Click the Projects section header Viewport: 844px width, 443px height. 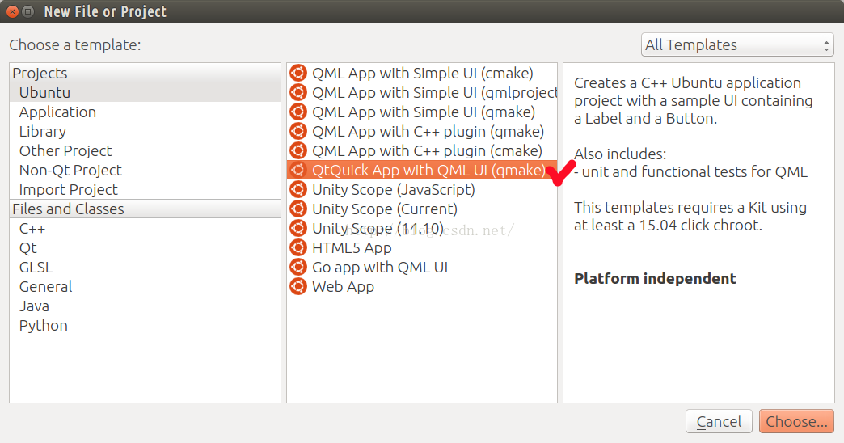point(146,73)
